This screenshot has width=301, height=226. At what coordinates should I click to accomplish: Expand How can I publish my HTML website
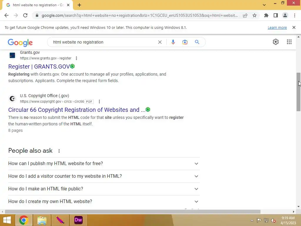tap(104, 164)
